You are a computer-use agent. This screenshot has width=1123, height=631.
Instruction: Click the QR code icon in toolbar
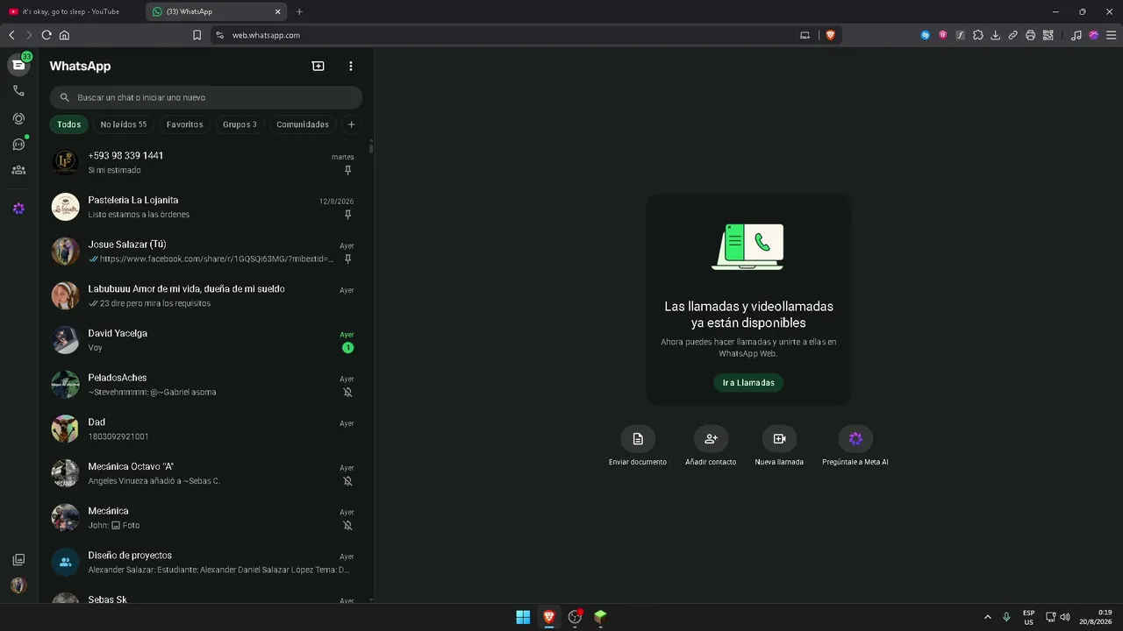coord(1048,35)
